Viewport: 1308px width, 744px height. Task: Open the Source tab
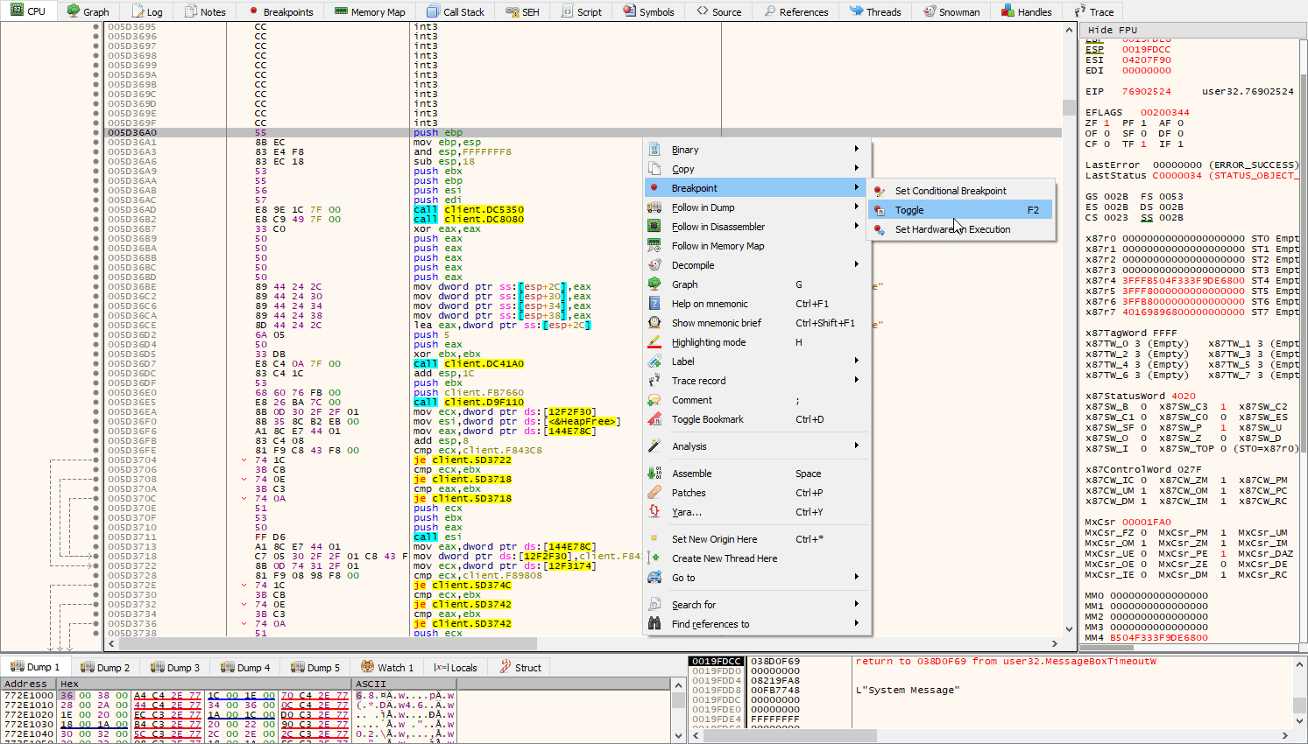click(x=718, y=11)
